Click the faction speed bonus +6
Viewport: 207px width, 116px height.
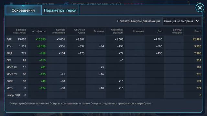click(x=122, y=60)
